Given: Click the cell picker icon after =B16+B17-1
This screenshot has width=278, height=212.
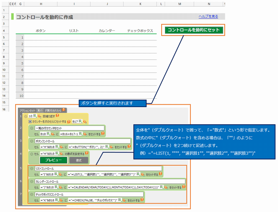Looking at the screenshot, I should (81, 134).
